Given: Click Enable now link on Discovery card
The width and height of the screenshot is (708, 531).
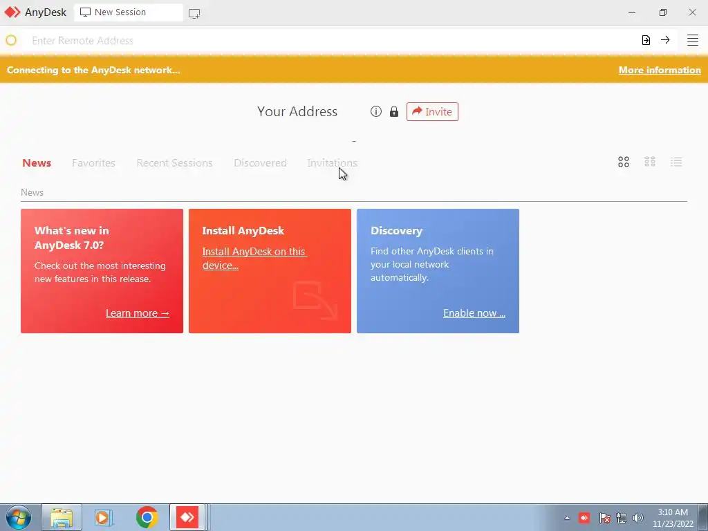Looking at the screenshot, I should [474, 313].
